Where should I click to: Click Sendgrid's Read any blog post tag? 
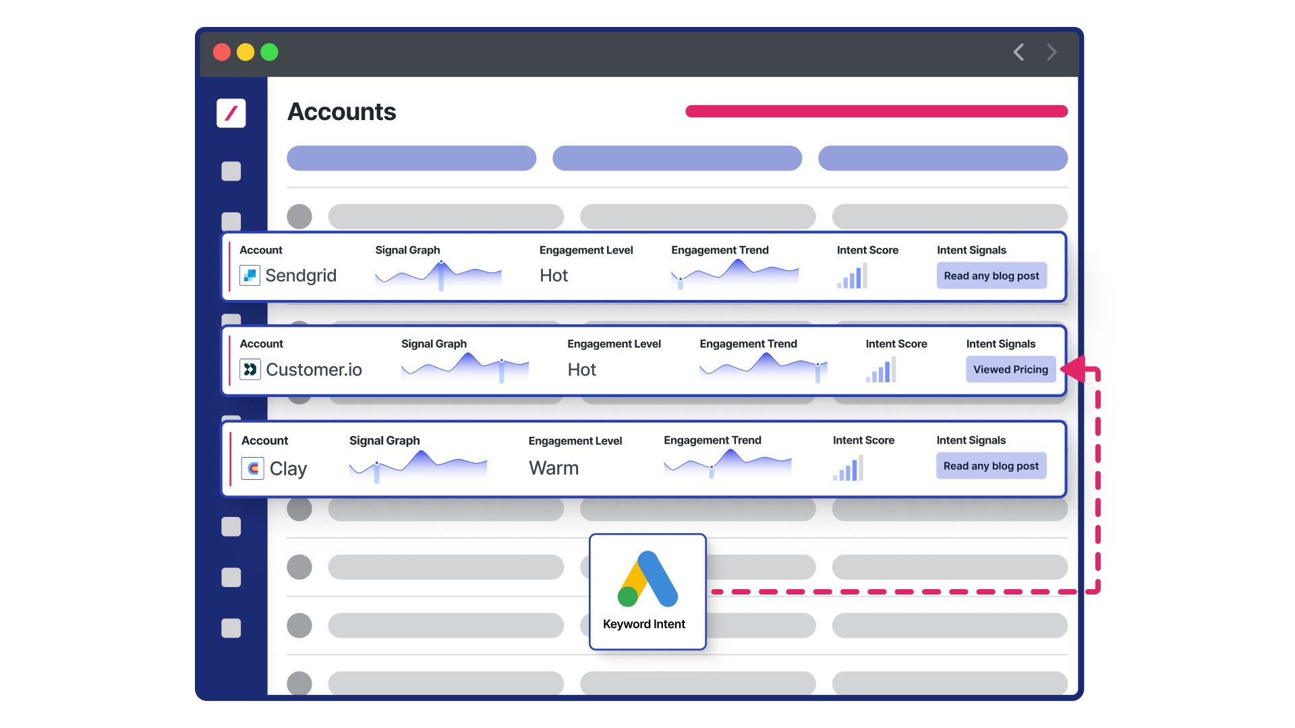point(991,276)
